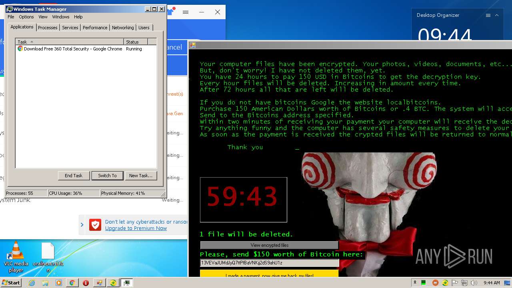
Task: Switch to the Performance tab
Action: pyautogui.click(x=95, y=28)
